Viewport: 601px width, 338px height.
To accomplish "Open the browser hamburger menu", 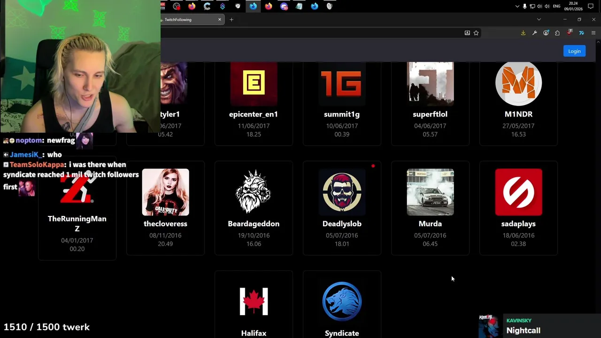I will click(x=593, y=33).
